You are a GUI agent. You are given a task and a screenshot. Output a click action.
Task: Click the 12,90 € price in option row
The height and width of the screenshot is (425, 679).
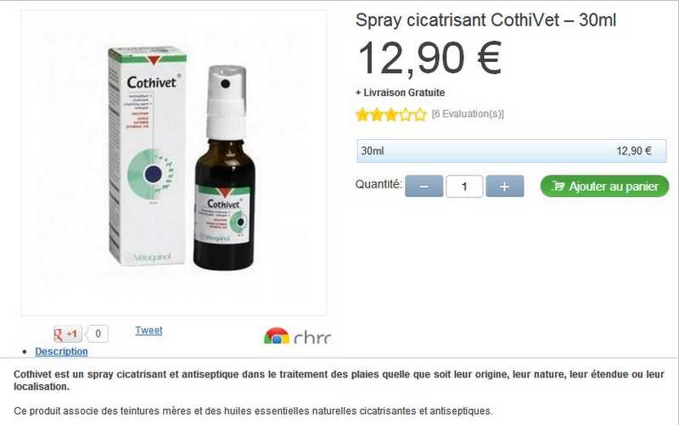[x=634, y=151]
